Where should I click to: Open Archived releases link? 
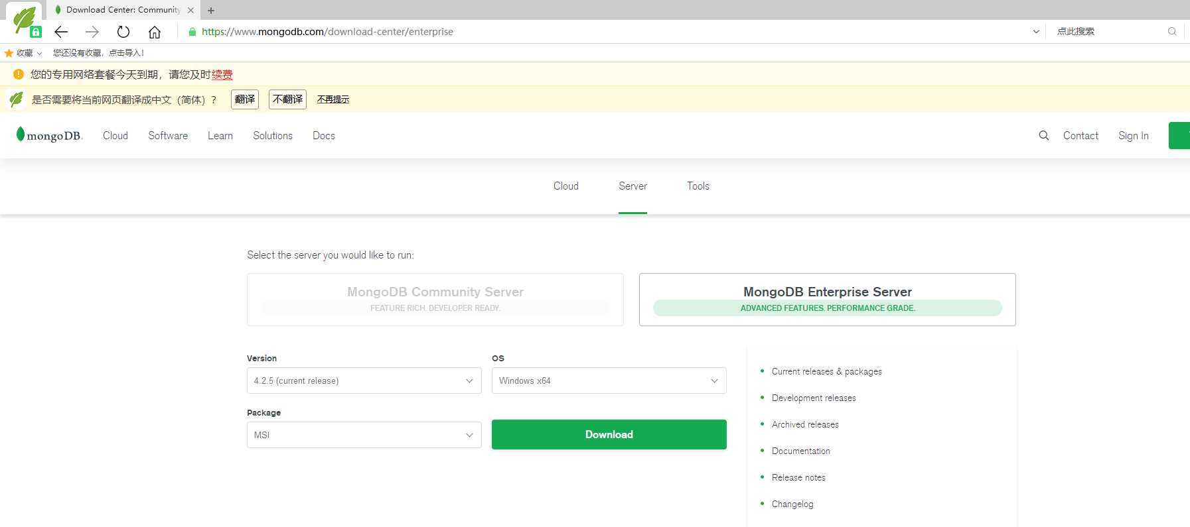coord(805,424)
